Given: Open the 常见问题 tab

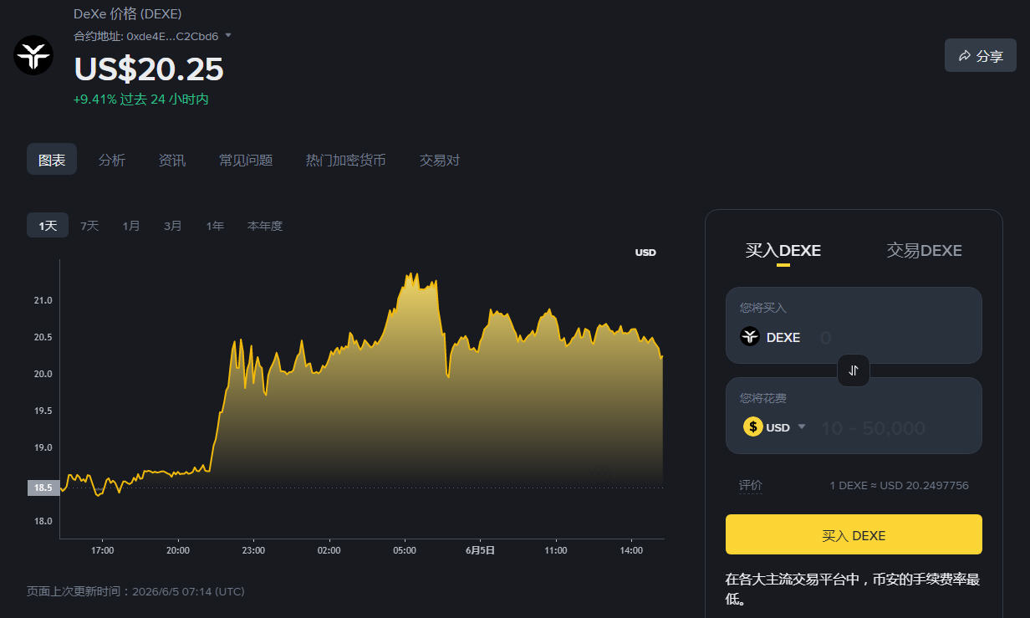Looking at the screenshot, I should point(246,160).
